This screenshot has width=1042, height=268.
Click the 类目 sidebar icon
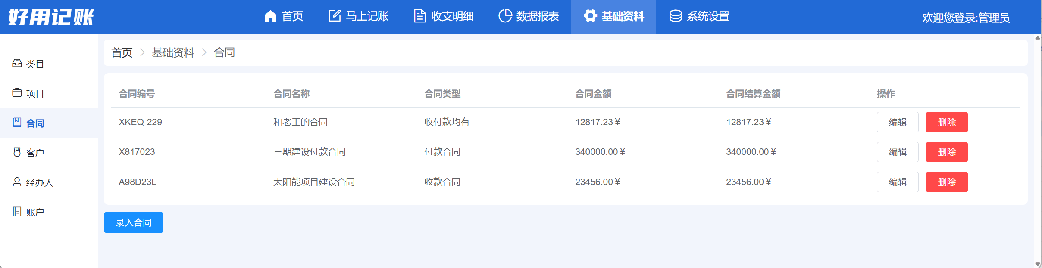point(17,64)
